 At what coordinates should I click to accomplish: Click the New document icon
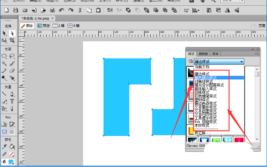pyautogui.click(x=7, y=10)
